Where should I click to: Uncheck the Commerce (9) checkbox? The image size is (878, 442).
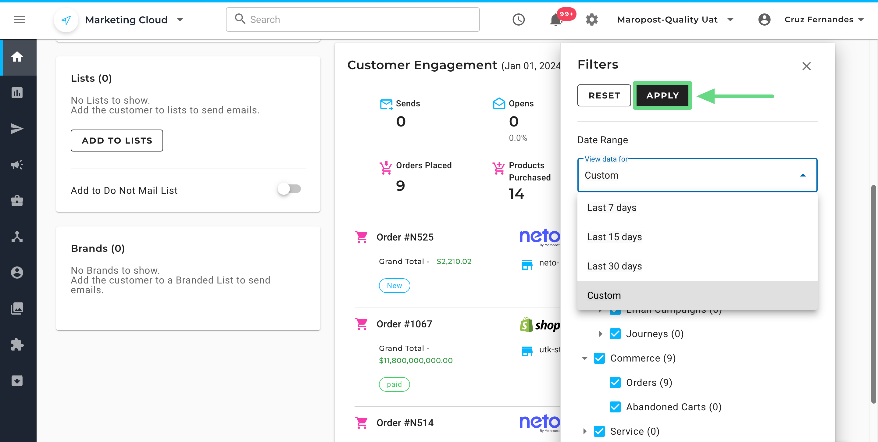[599, 358]
